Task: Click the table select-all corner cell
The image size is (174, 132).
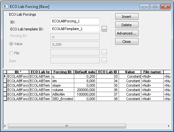Action: 5,72
